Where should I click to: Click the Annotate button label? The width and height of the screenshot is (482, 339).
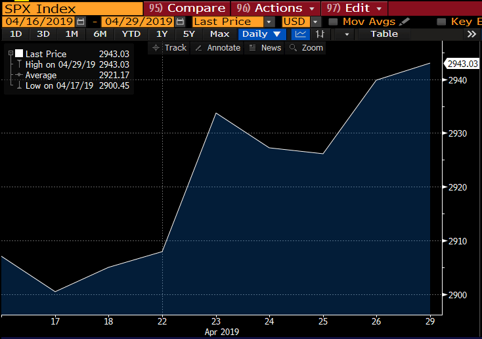coord(224,48)
